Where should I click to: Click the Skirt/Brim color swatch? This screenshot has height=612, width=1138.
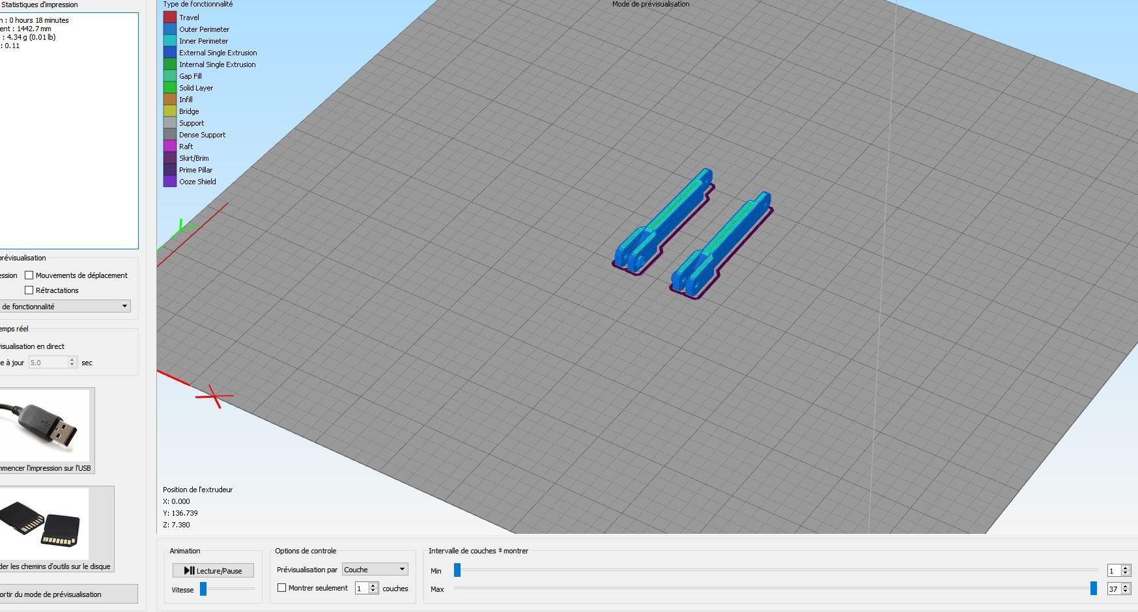point(170,158)
